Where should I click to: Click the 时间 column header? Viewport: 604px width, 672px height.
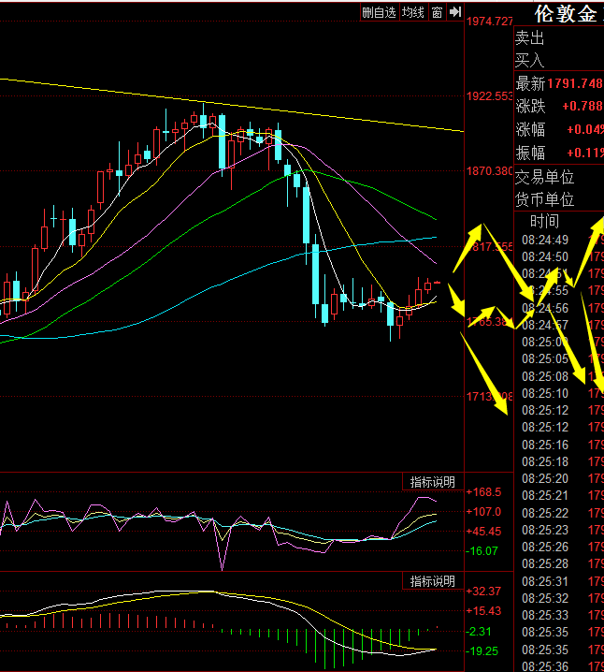click(x=544, y=221)
